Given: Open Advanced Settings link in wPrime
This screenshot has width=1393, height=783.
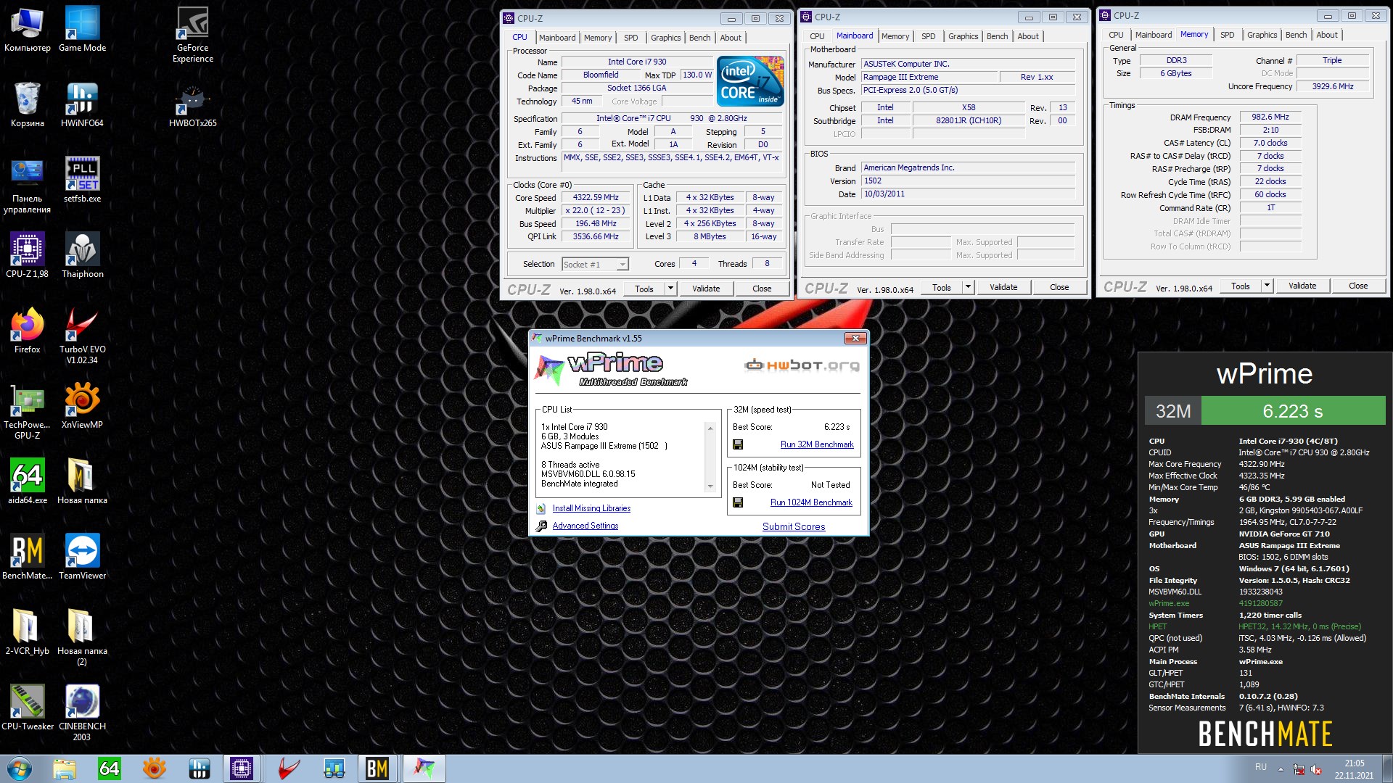Looking at the screenshot, I should coord(585,526).
